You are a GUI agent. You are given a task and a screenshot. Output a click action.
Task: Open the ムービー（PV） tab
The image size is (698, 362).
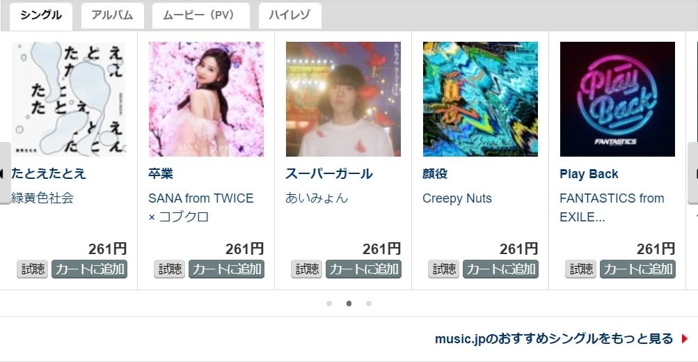[x=200, y=15]
